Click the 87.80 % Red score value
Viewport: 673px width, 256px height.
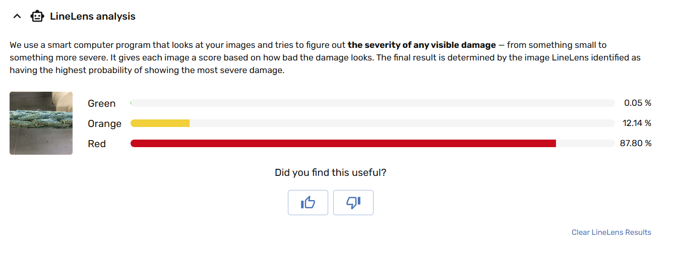[635, 144]
